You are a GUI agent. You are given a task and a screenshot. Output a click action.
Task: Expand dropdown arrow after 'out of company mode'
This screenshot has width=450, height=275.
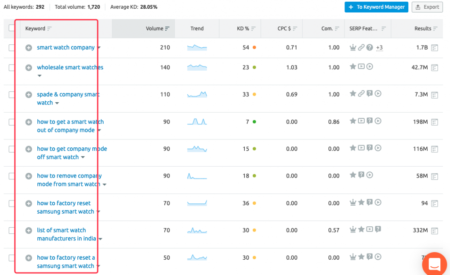tap(99, 130)
